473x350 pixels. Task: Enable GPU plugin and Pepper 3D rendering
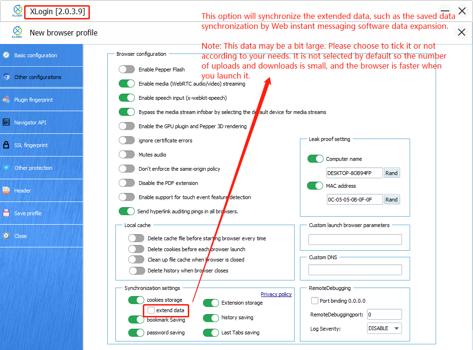pos(127,126)
